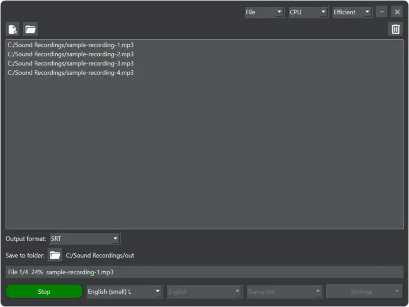Open the disabled Transcribe task dropdown
The height and width of the screenshot is (307, 409).
click(285, 291)
